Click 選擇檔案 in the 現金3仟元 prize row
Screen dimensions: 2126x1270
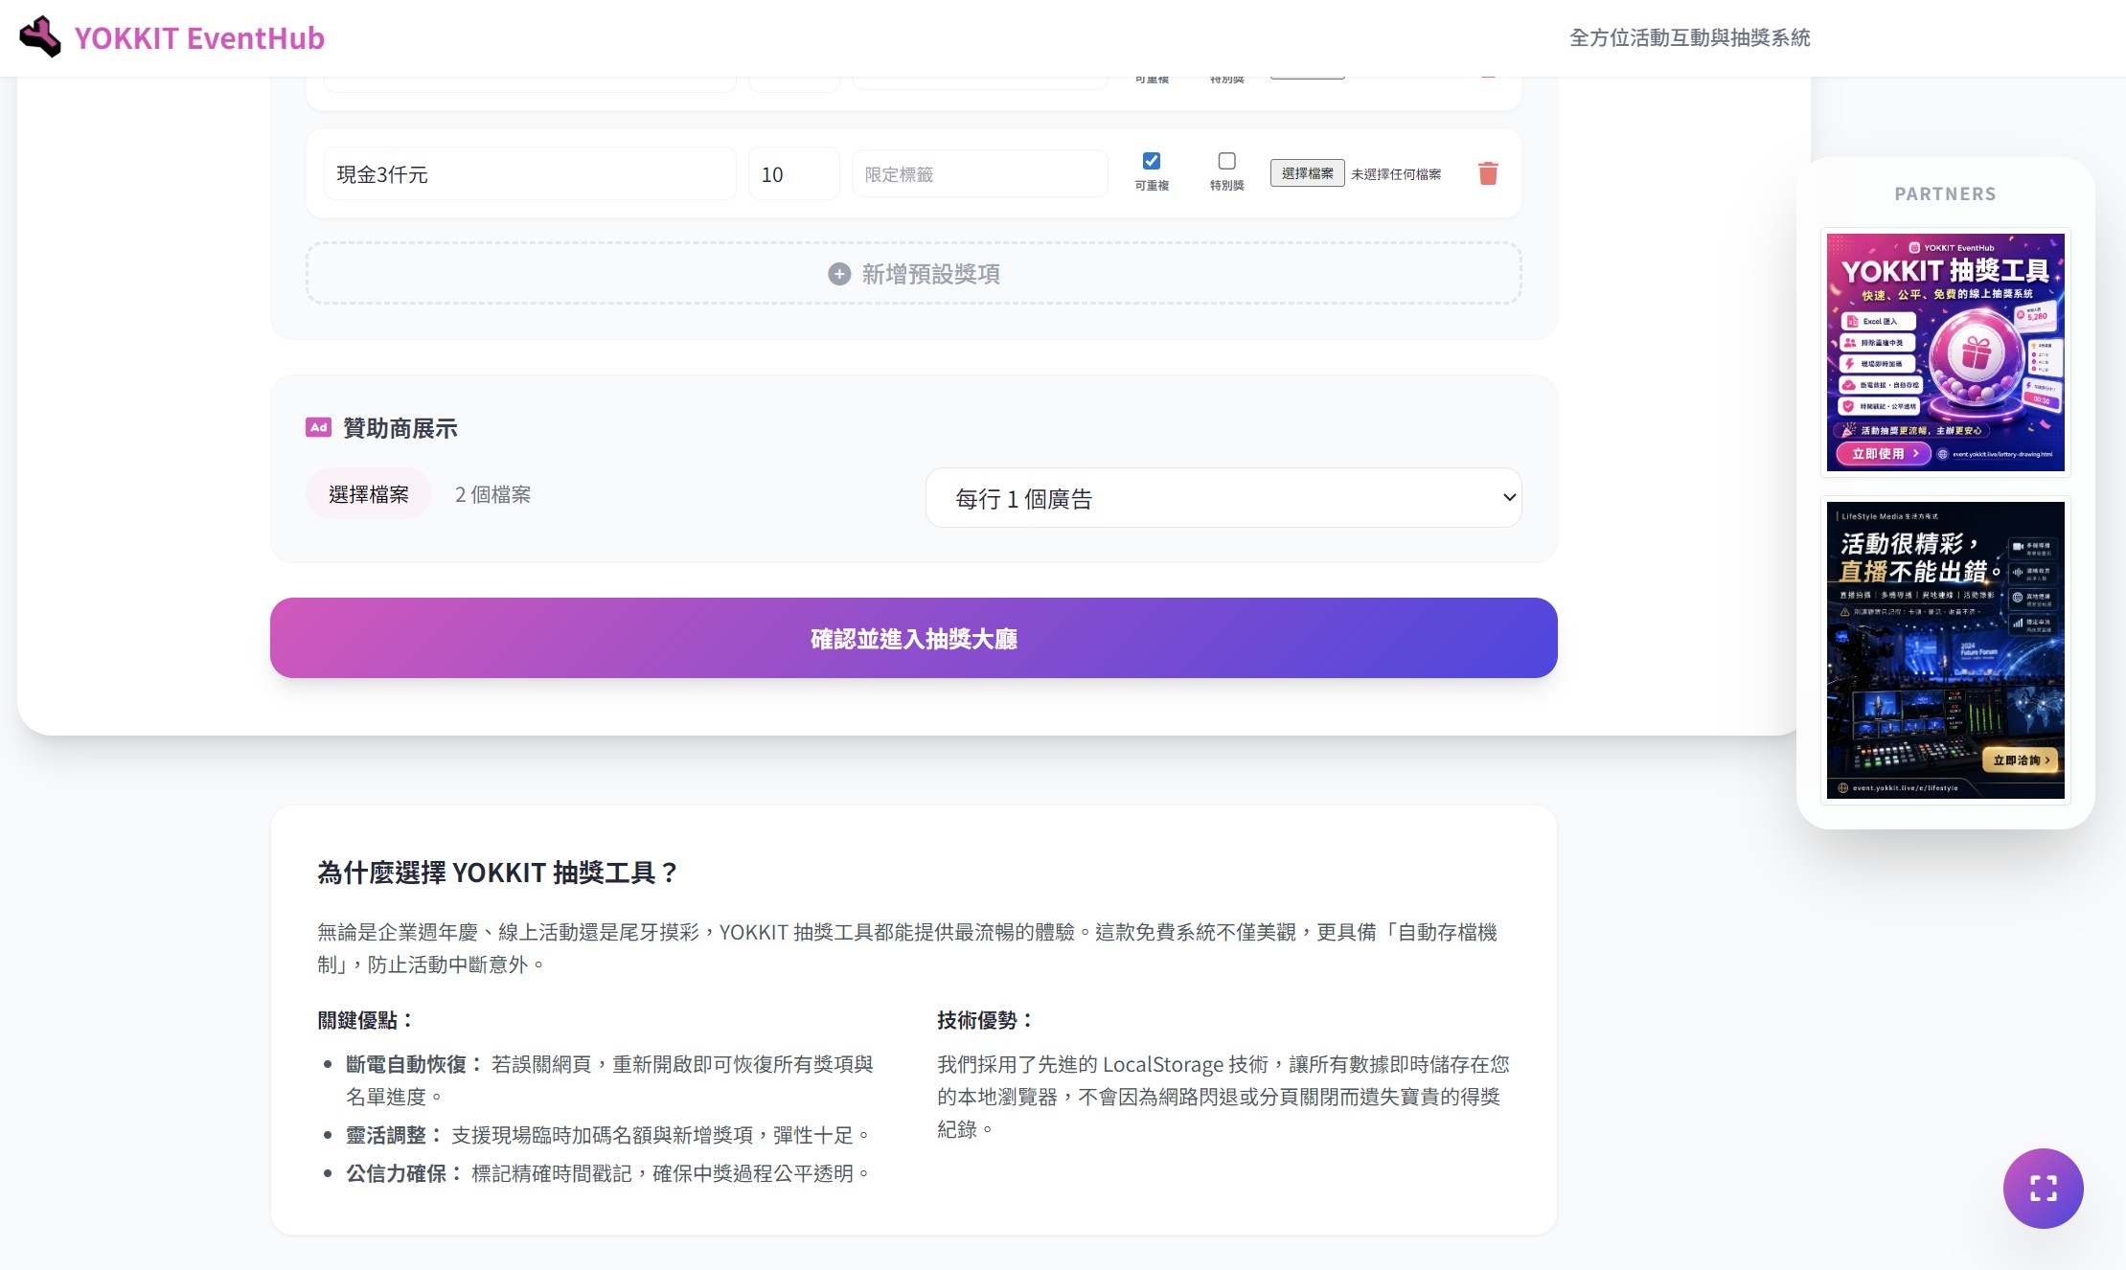pyautogui.click(x=1308, y=173)
